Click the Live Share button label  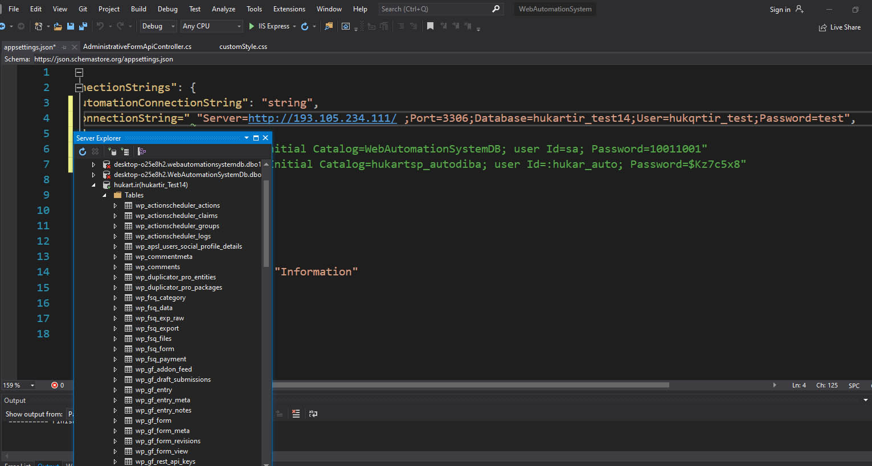(x=845, y=27)
